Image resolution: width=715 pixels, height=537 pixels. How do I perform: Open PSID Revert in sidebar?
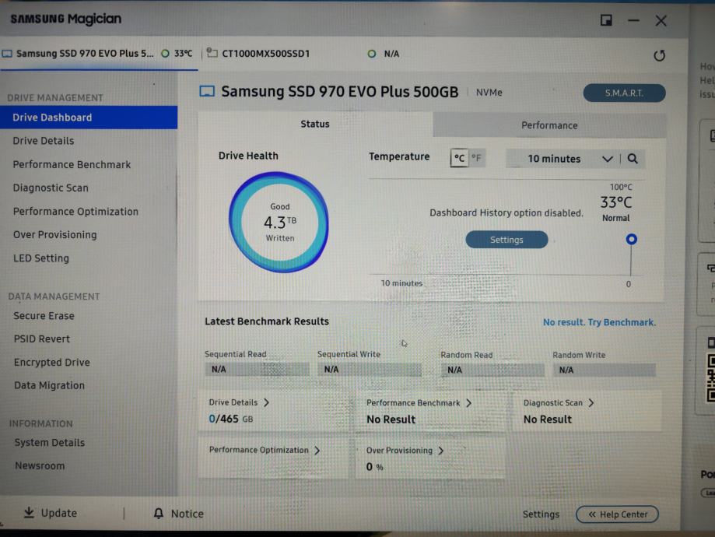tap(42, 339)
